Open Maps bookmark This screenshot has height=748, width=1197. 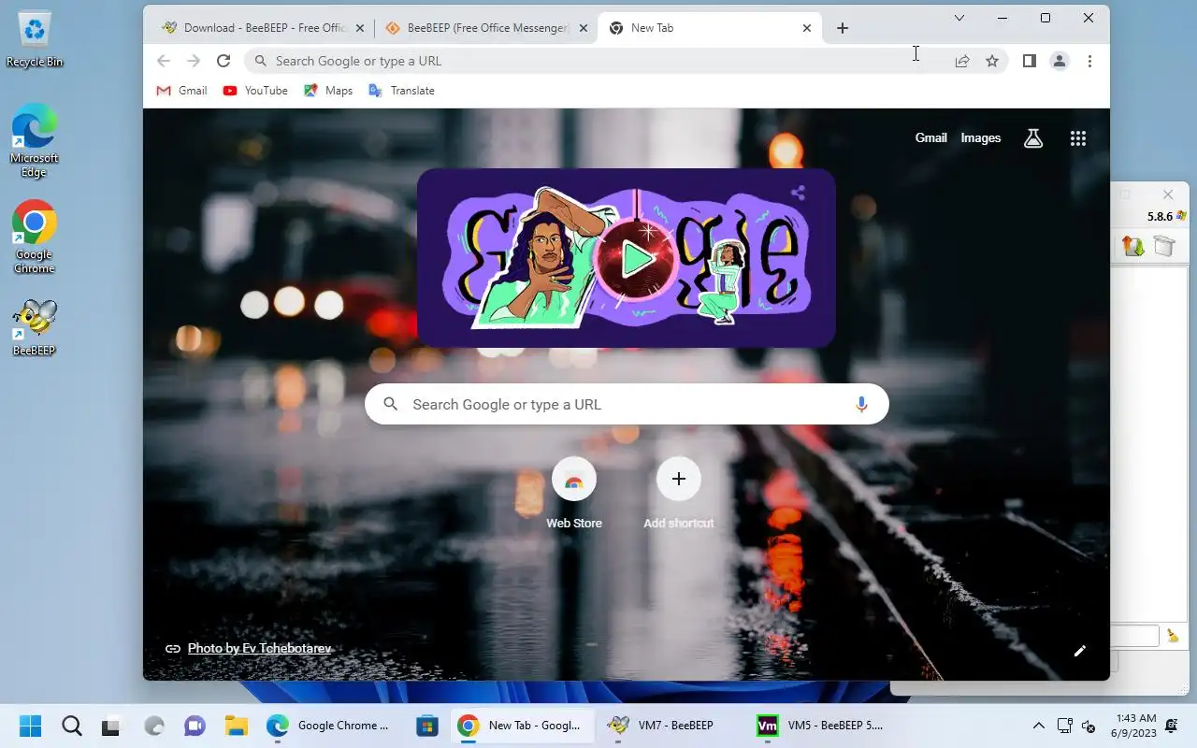click(x=328, y=91)
